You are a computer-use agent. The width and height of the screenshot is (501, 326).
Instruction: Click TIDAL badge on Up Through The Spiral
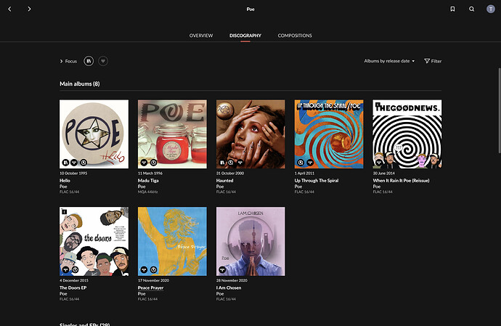coord(310,163)
